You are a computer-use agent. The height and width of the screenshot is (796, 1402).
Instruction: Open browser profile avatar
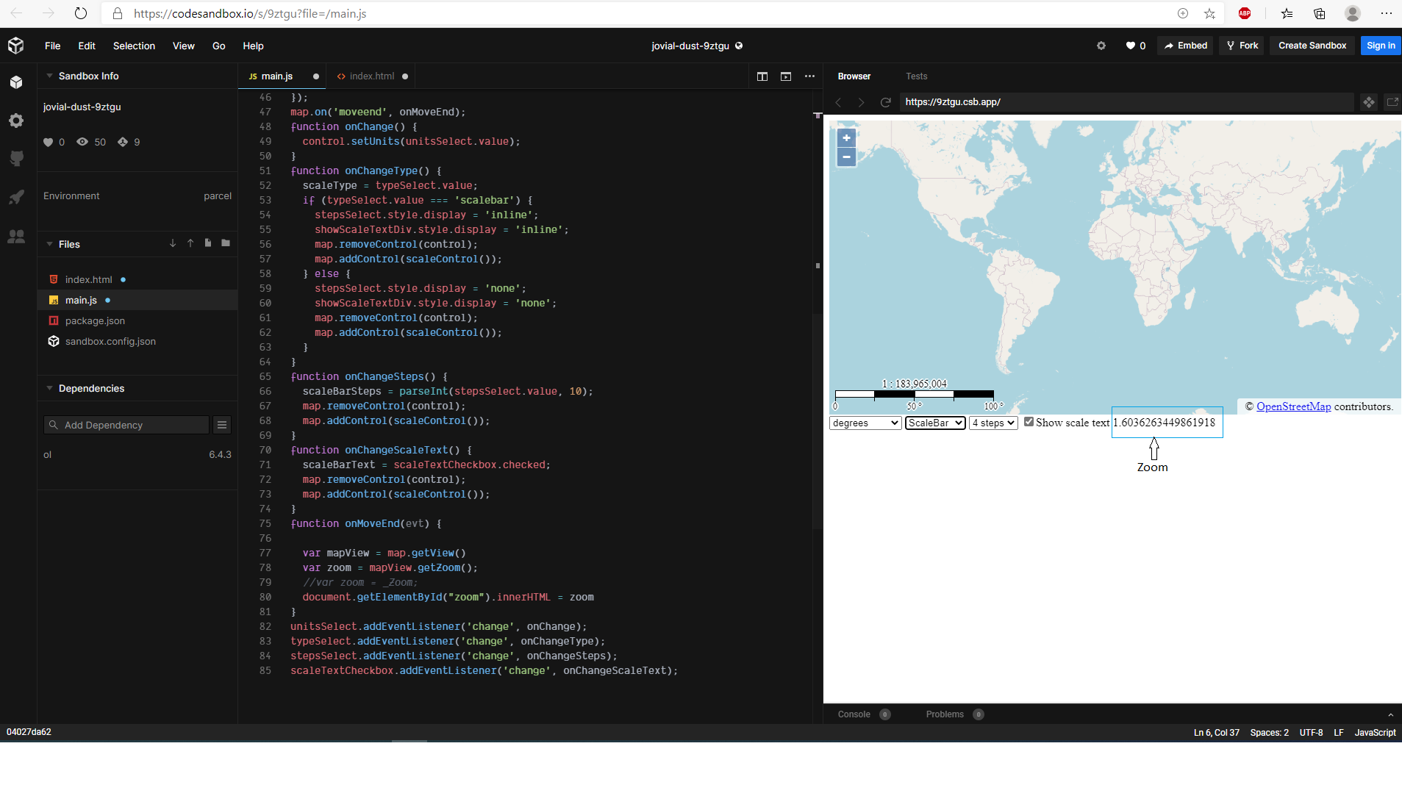[x=1353, y=13]
